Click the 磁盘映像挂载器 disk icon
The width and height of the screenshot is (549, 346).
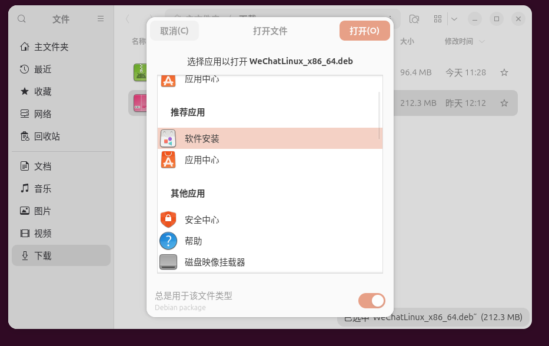[x=168, y=262]
